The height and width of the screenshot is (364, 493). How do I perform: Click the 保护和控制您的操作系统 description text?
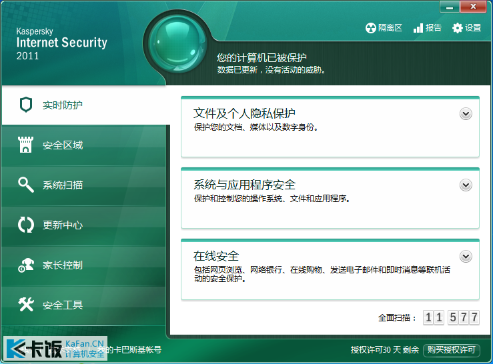pyautogui.click(x=272, y=199)
